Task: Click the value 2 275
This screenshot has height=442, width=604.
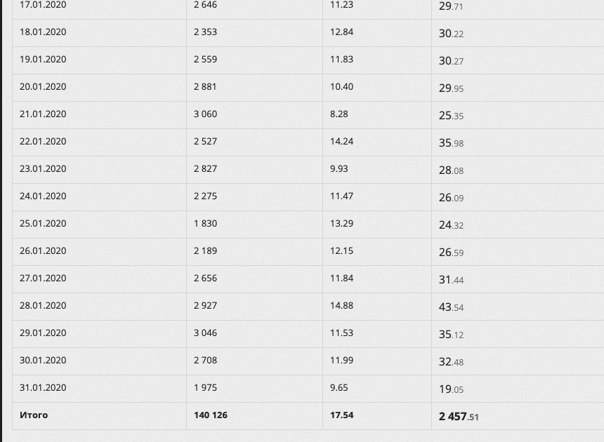Action: tap(205, 196)
